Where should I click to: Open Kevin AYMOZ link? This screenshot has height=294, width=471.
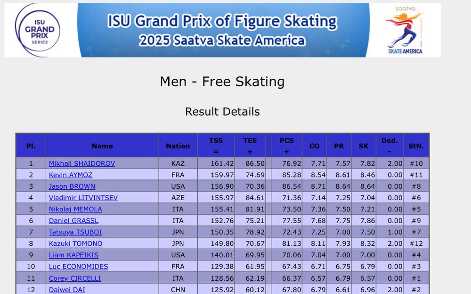71,175
